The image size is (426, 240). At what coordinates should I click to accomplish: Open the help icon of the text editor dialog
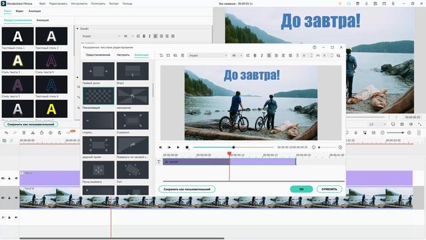314,47
